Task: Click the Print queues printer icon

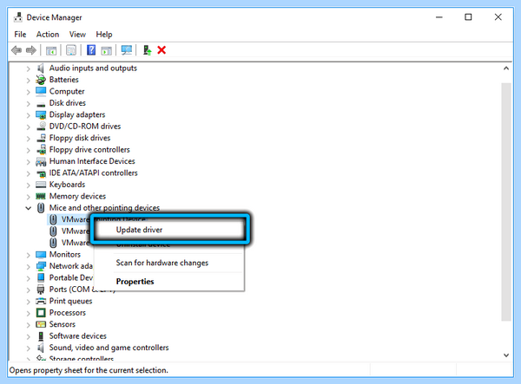Action: click(41, 301)
